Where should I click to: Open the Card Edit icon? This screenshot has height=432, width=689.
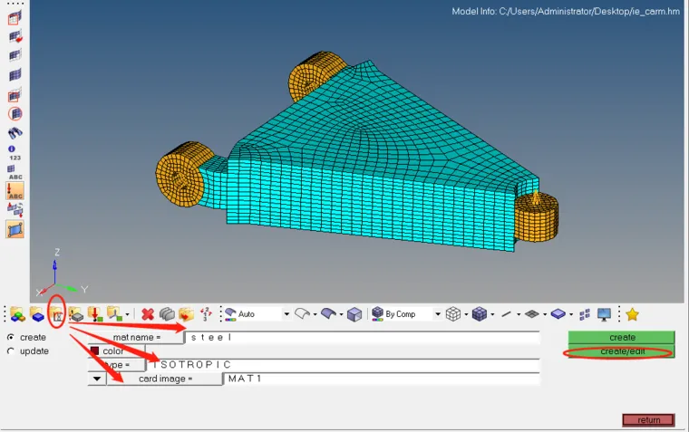pos(167,314)
